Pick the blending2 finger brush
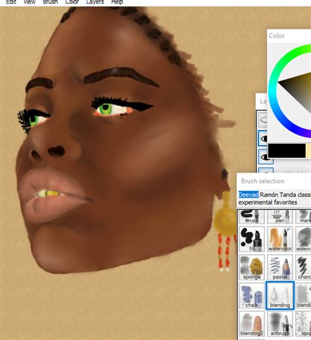This screenshot has width=311, height=340. pyautogui.click(x=252, y=324)
